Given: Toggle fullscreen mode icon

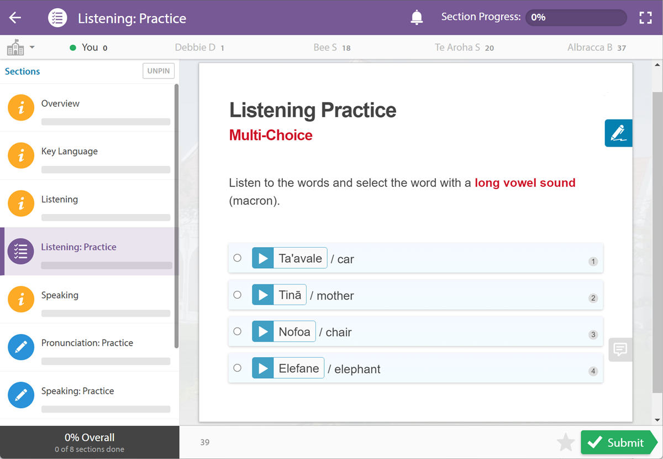Looking at the screenshot, I should (645, 18).
